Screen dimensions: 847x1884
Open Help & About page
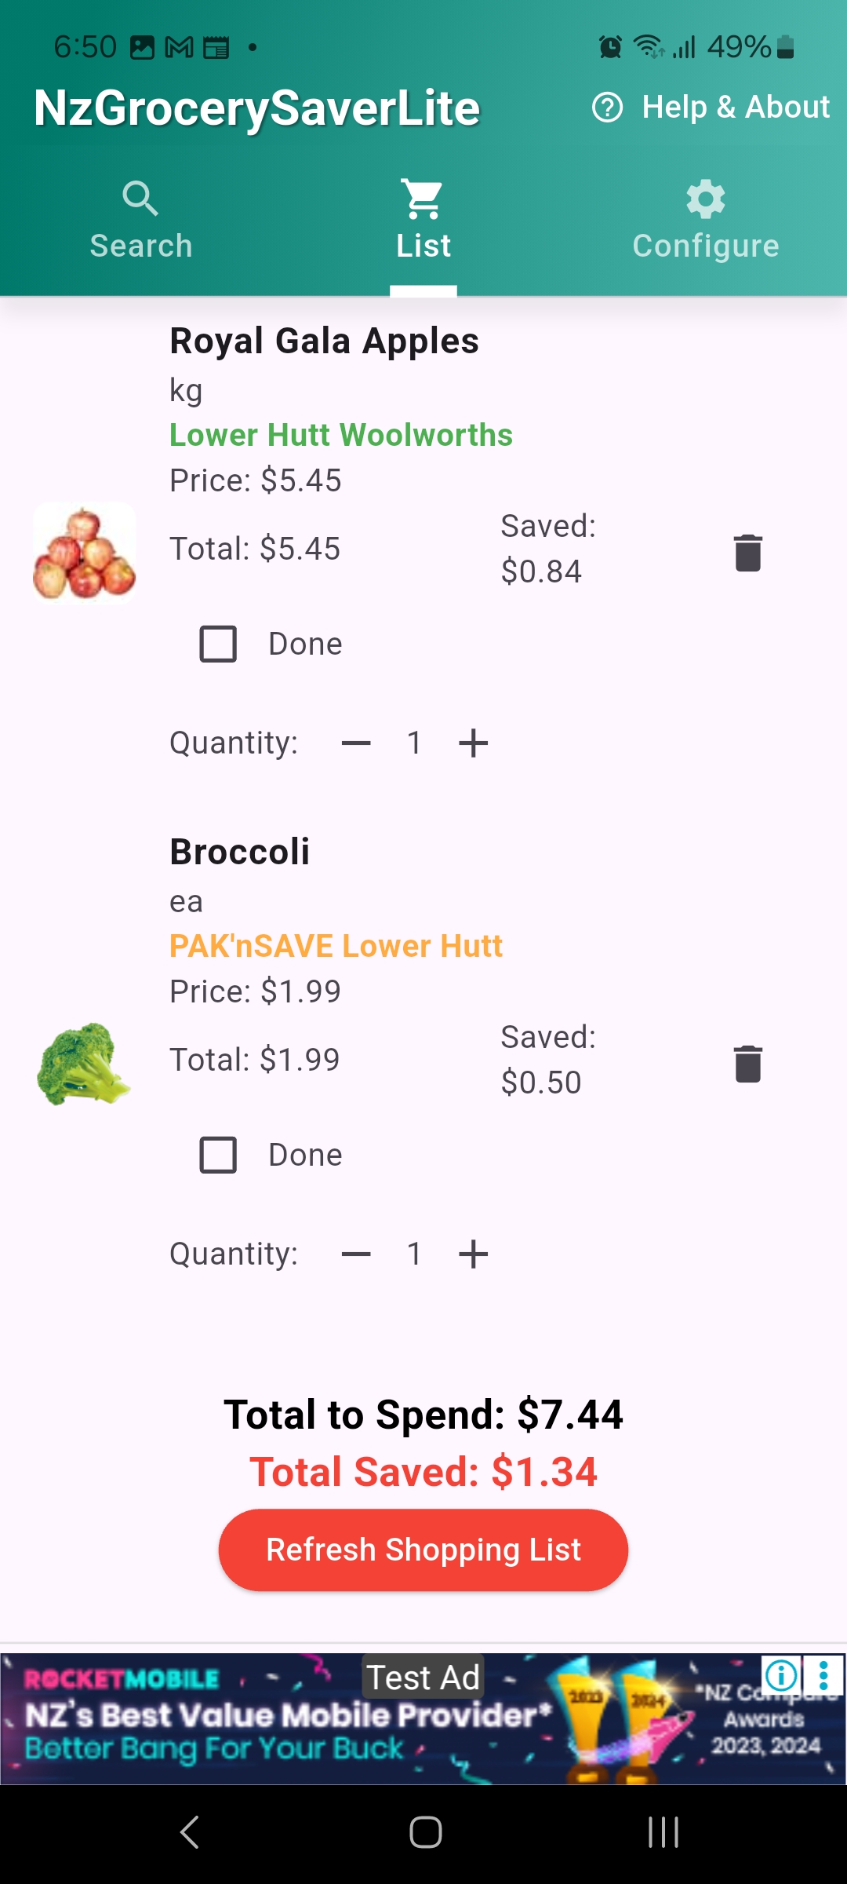[x=711, y=108]
